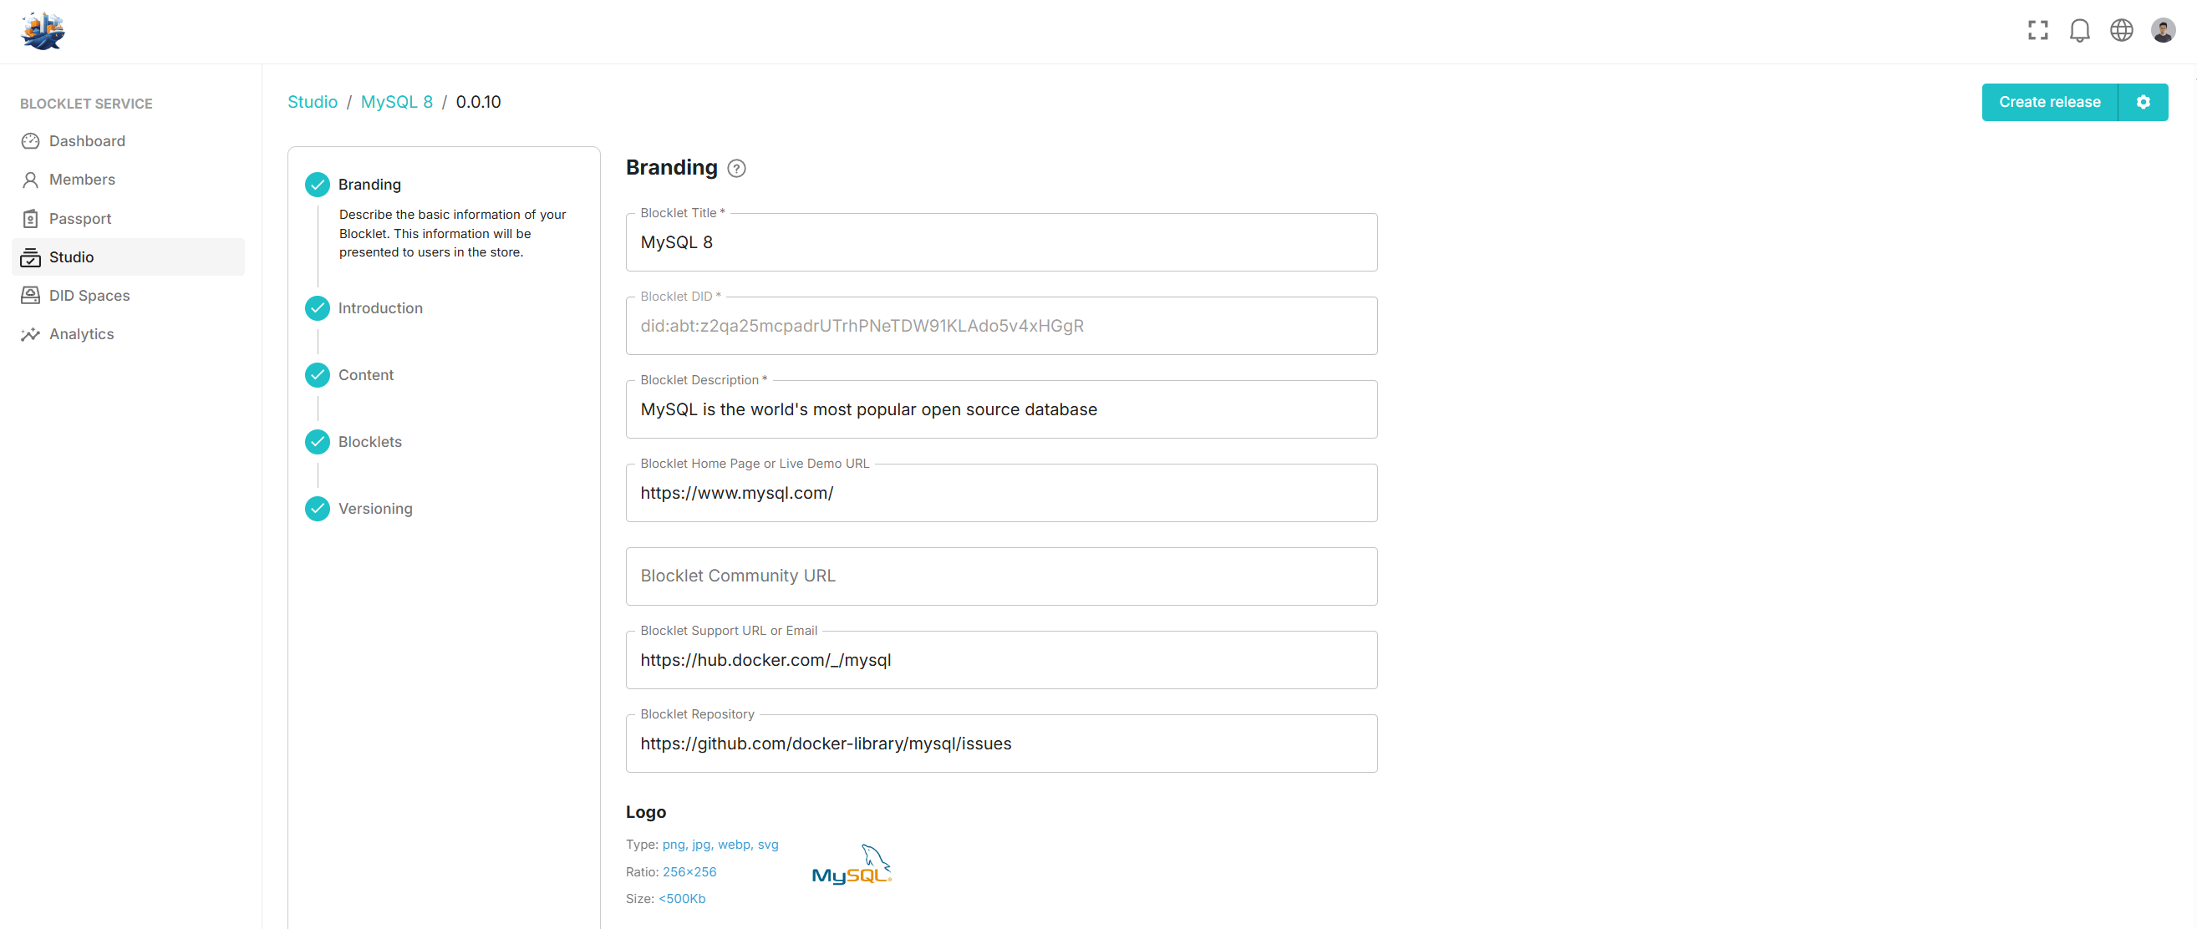This screenshot has width=2197, height=929.
Task: Jump to the Introduction step
Action: (x=379, y=308)
